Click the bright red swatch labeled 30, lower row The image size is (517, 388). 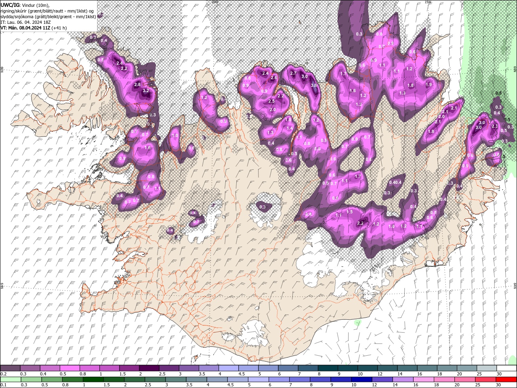pyautogui.click(x=506, y=380)
